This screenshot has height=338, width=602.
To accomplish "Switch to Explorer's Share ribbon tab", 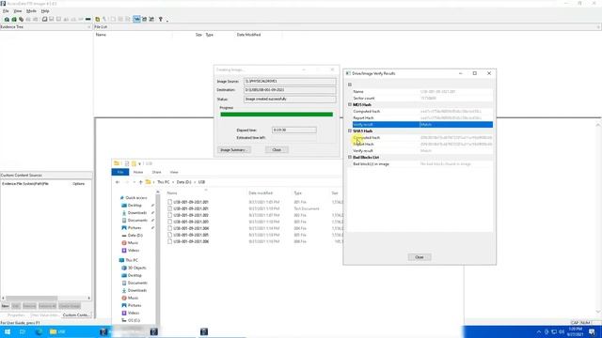I will [157, 173].
